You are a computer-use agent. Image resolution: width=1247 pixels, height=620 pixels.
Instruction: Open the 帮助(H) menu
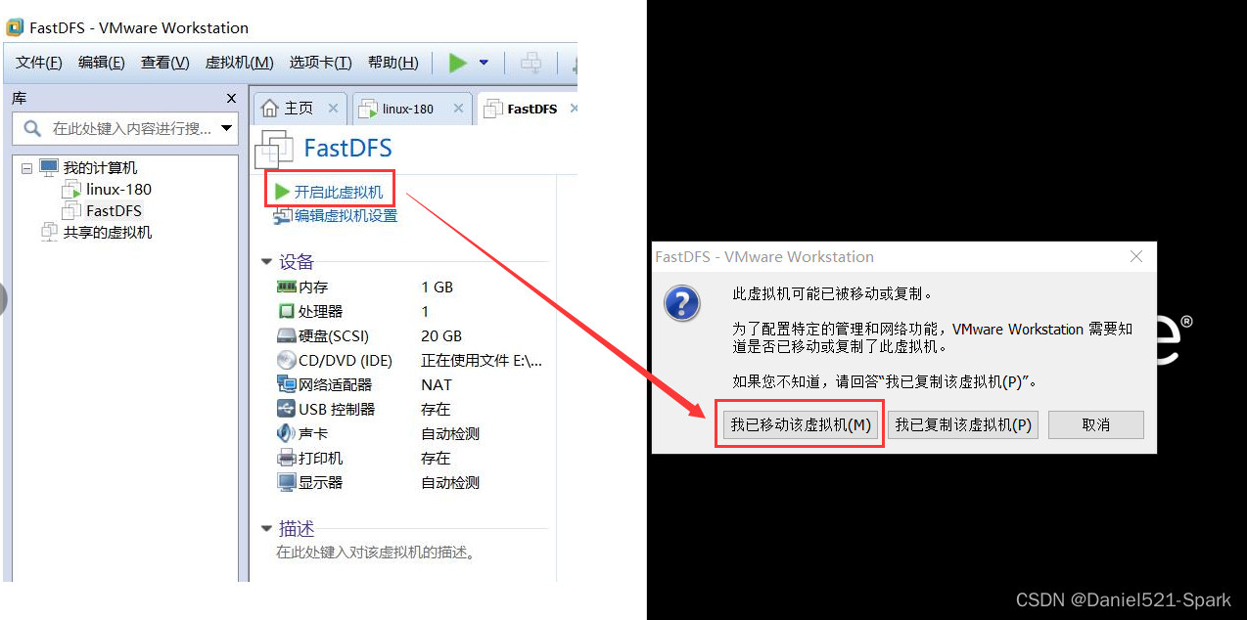pyautogui.click(x=393, y=63)
